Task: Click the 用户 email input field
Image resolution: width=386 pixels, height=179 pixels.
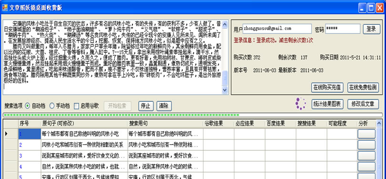Action: pyautogui.click(x=277, y=29)
